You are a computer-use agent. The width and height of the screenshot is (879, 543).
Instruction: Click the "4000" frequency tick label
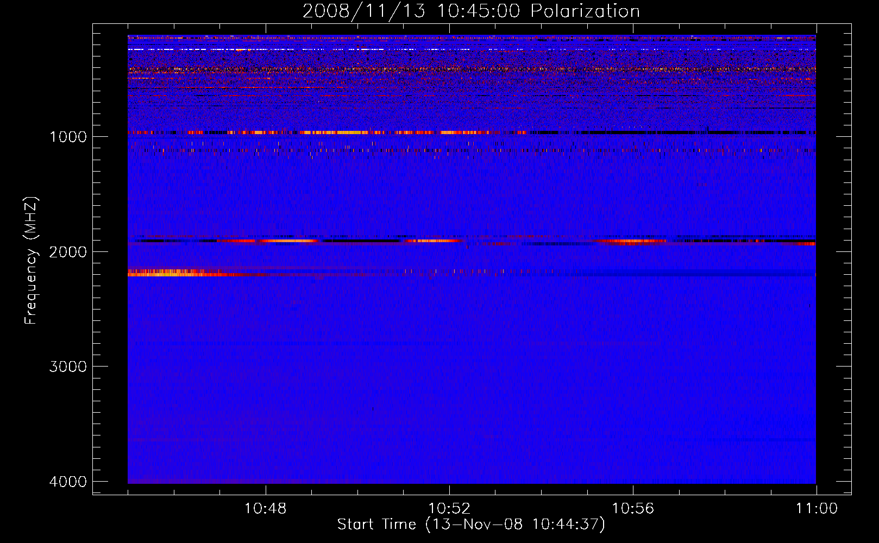(68, 482)
